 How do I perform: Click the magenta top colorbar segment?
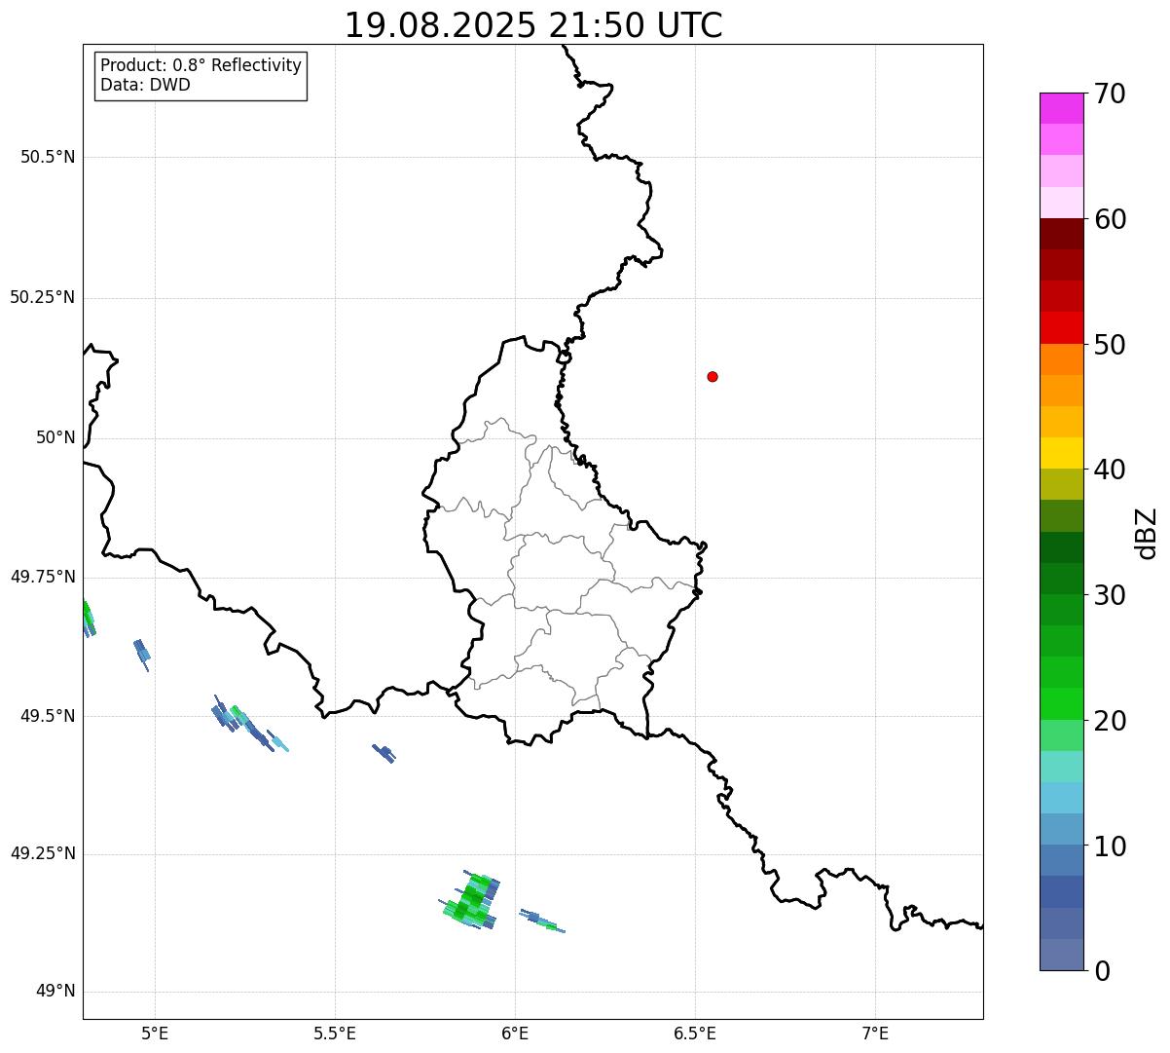point(1061,108)
